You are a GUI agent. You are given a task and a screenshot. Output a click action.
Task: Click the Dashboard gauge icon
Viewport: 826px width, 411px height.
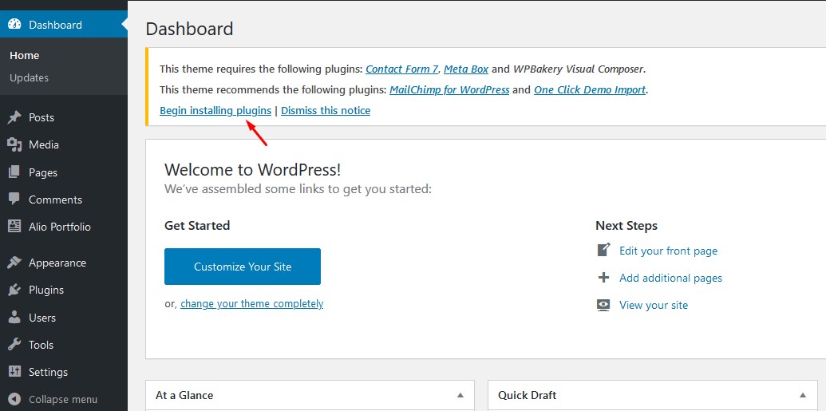click(14, 24)
